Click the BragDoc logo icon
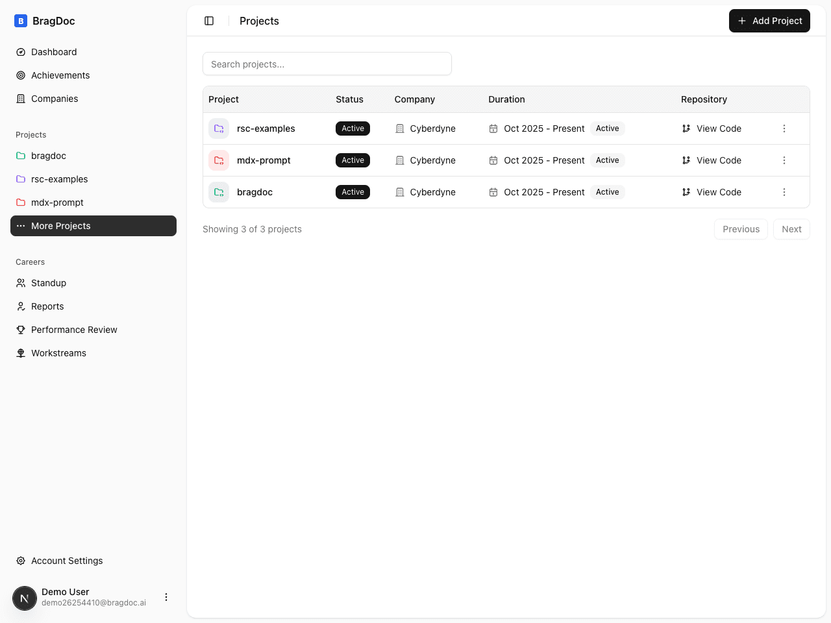 tap(19, 20)
